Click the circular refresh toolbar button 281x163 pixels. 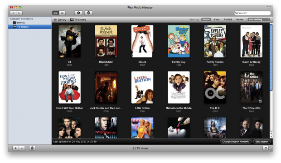tap(78, 13)
